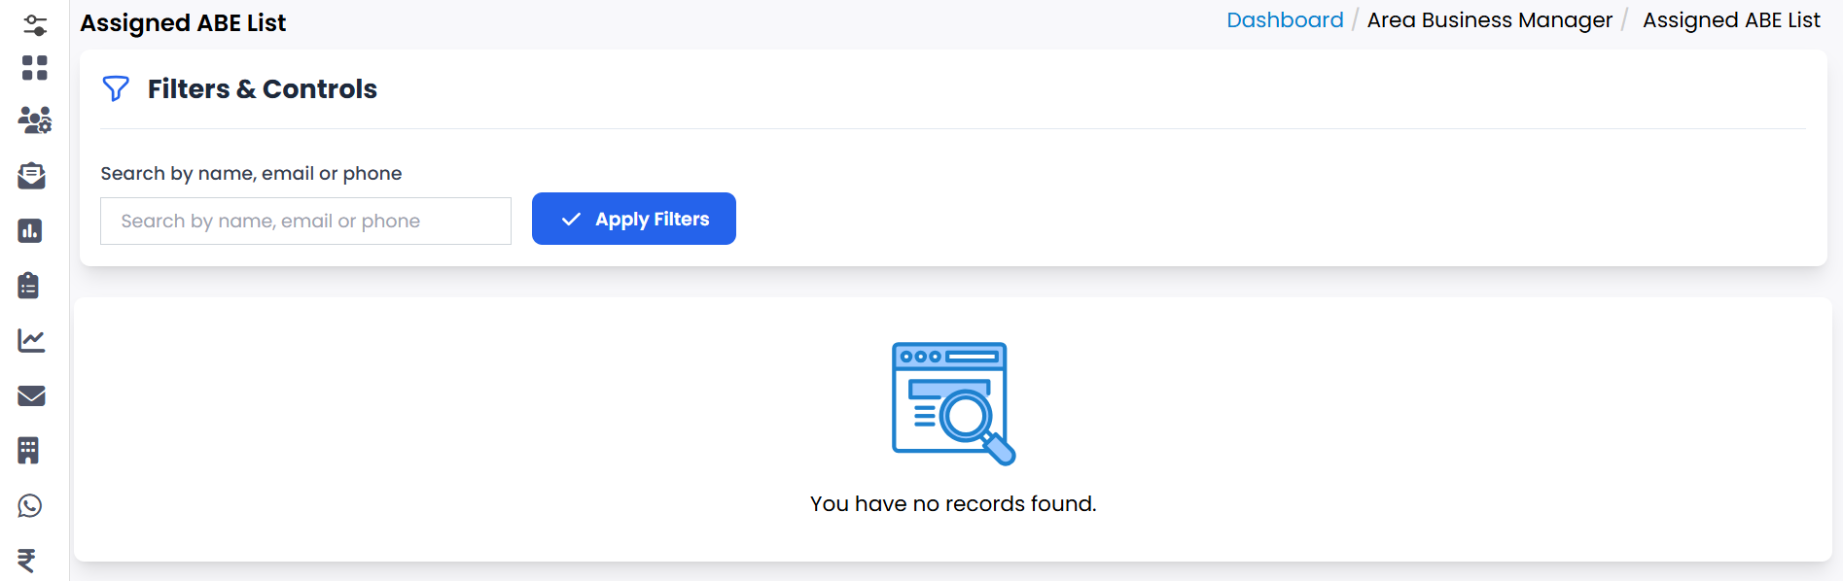1843x581 pixels.
Task: Click the rupee sign icon in sidebar
Action: click(x=27, y=561)
